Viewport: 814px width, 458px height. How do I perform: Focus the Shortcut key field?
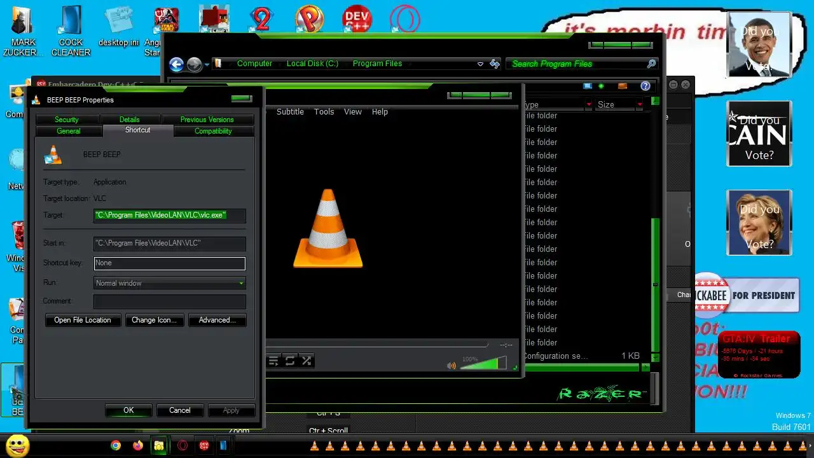pyautogui.click(x=169, y=263)
